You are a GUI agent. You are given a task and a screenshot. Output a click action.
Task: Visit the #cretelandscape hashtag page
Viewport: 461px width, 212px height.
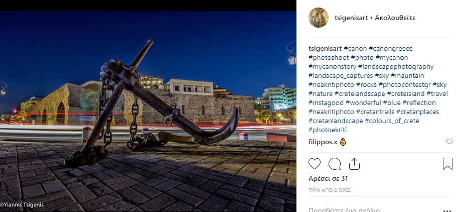(360, 93)
